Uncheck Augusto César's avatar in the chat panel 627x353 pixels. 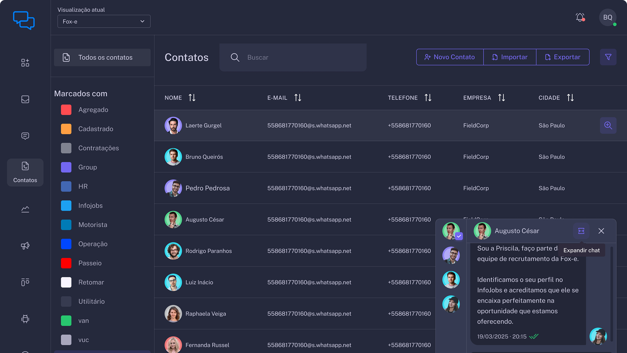coord(459,236)
